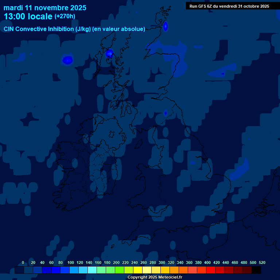Click the '13:00 locale' time text
This screenshot has width=280, height=280.
28,16
